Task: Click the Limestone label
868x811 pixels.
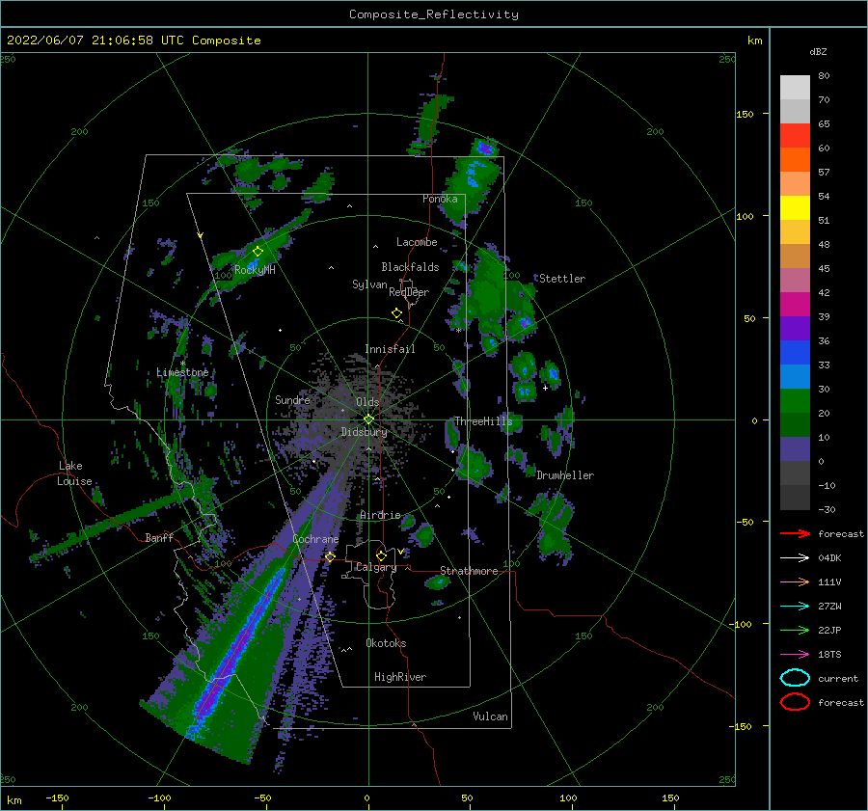Action: pos(182,372)
